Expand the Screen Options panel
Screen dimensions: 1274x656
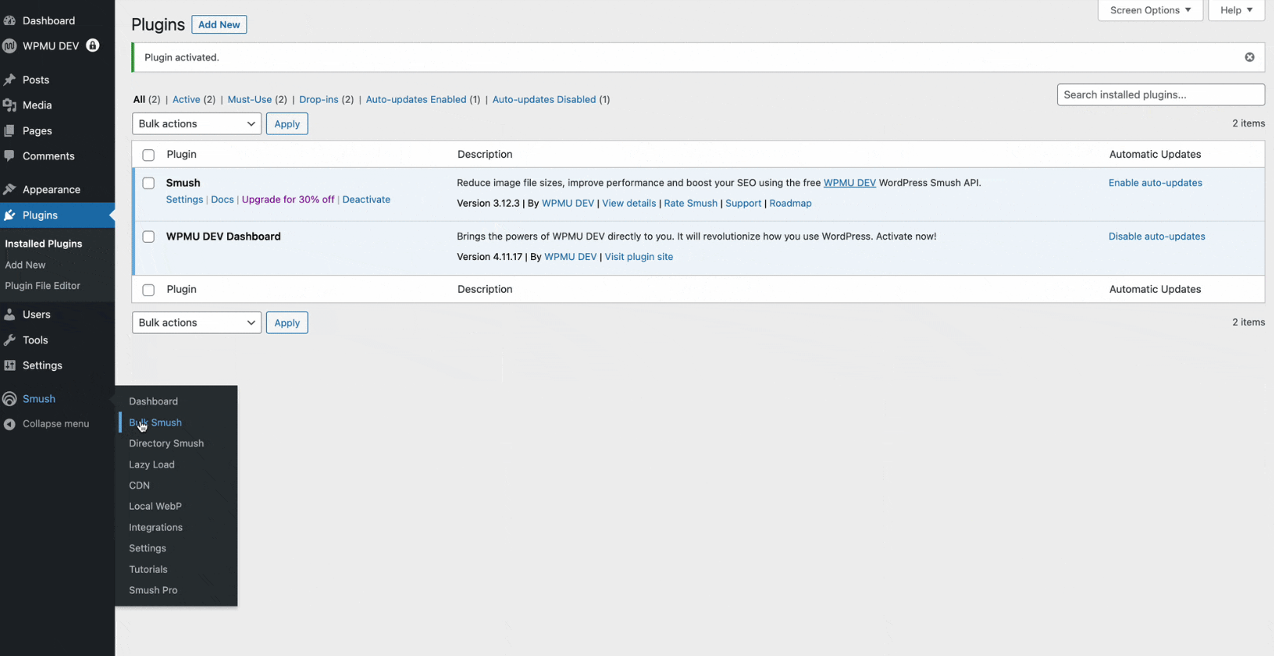point(1150,10)
